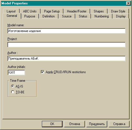Confirm with the OK button
The width and height of the screenshot is (132, 130).
point(52,124)
